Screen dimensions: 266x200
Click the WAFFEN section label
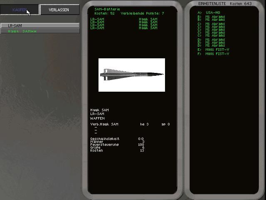point(97,118)
